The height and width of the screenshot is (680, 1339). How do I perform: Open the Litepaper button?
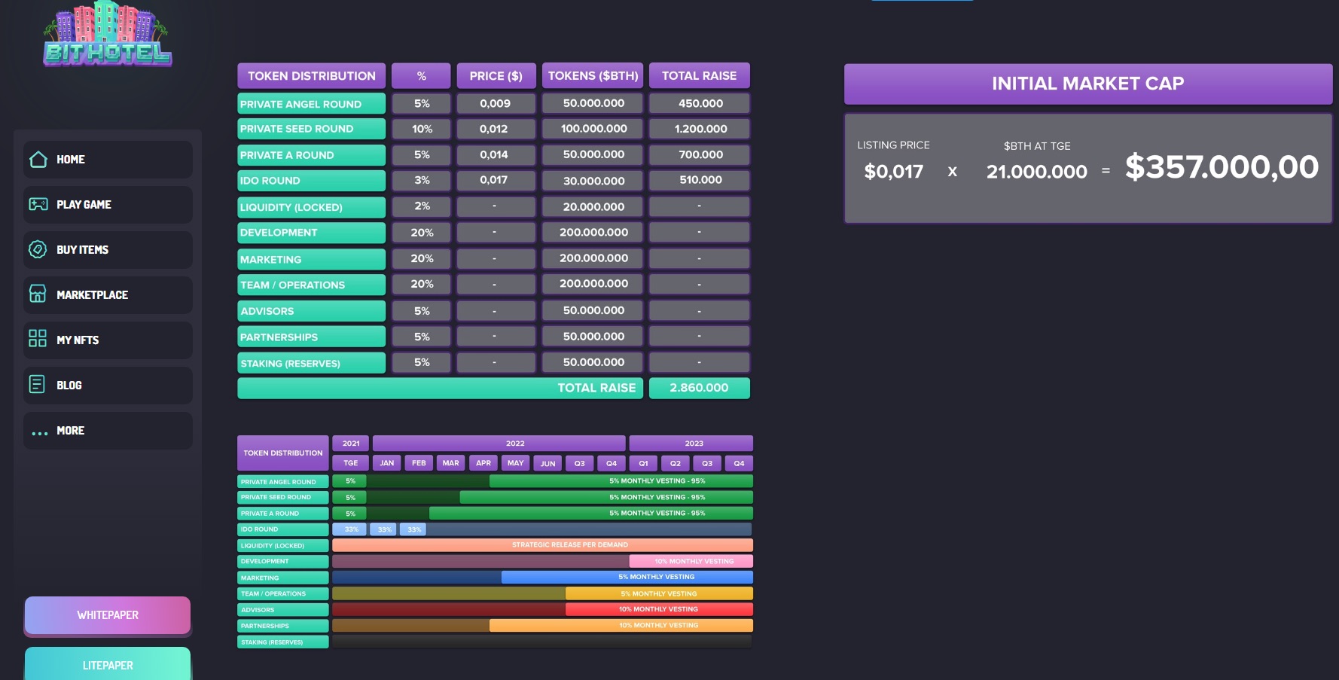108,664
